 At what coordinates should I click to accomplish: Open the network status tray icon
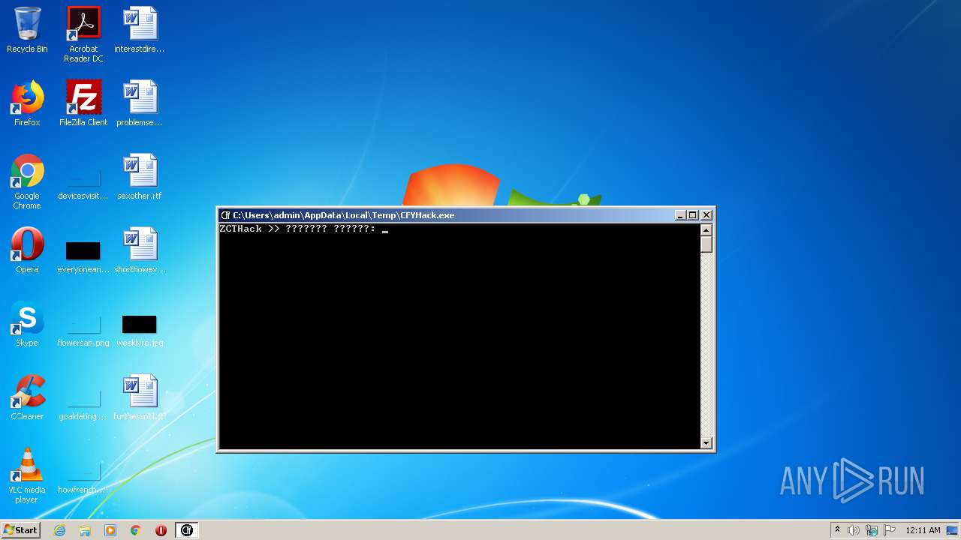(x=872, y=530)
